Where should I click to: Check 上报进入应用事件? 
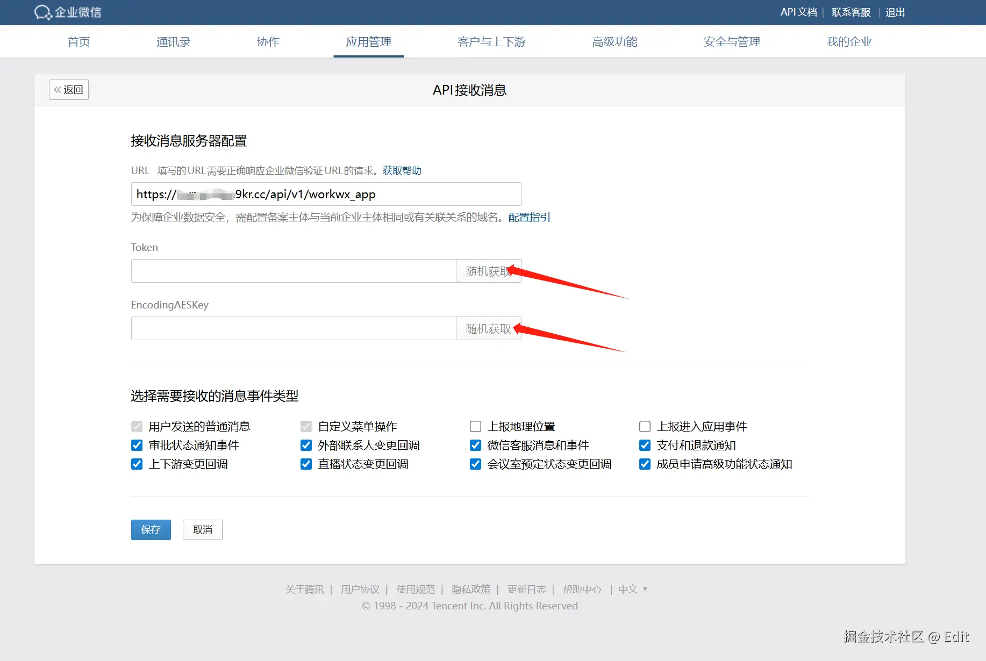(x=645, y=426)
